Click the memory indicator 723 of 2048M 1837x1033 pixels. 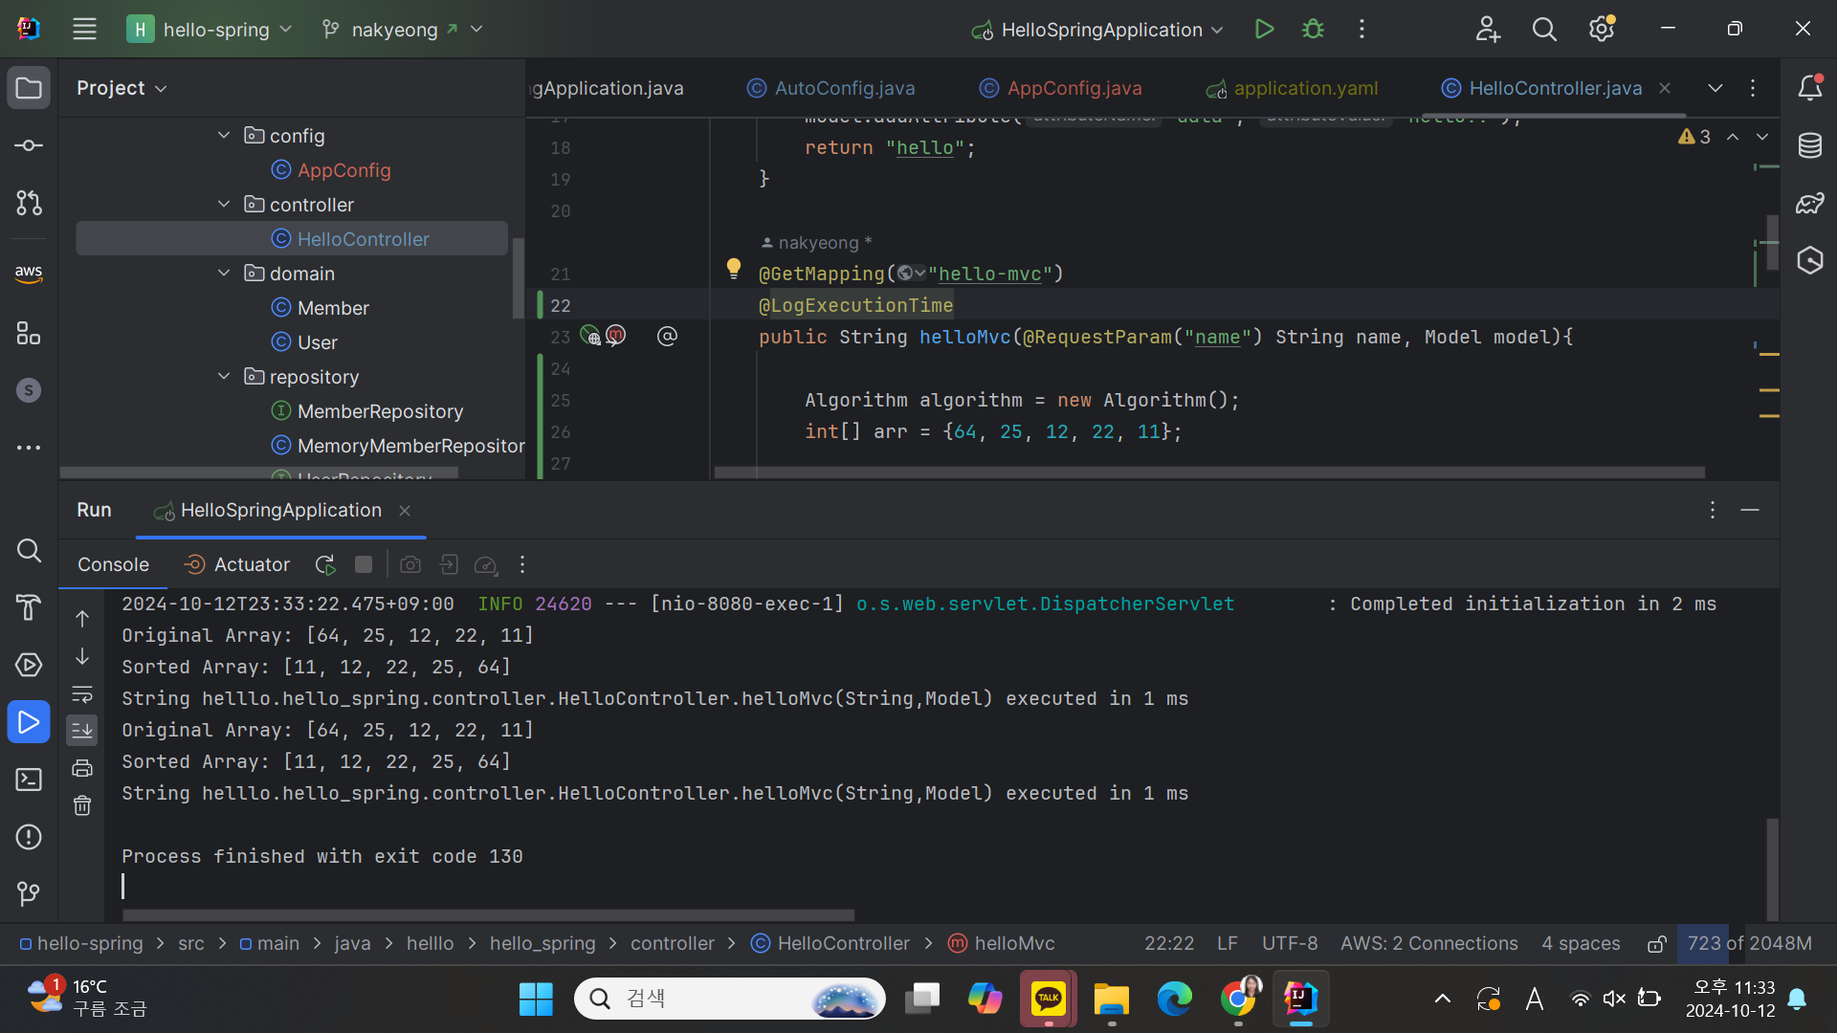(x=1749, y=944)
